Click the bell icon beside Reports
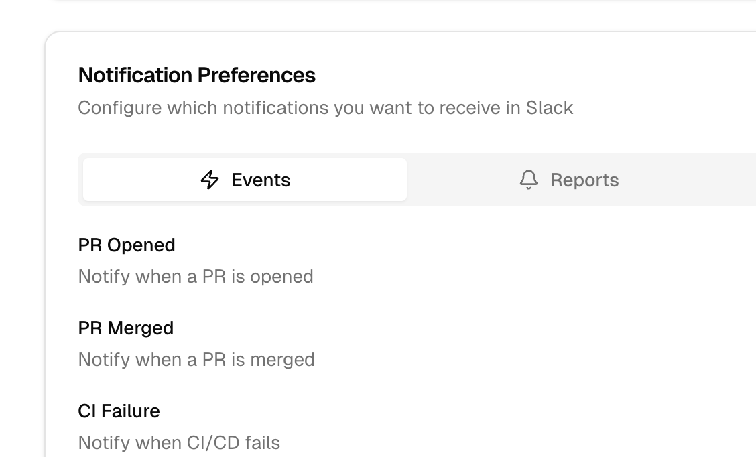Screen dimensions: 756x457 (x=529, y=180)
